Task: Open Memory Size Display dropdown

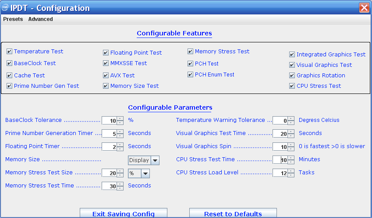Action: 155,160
